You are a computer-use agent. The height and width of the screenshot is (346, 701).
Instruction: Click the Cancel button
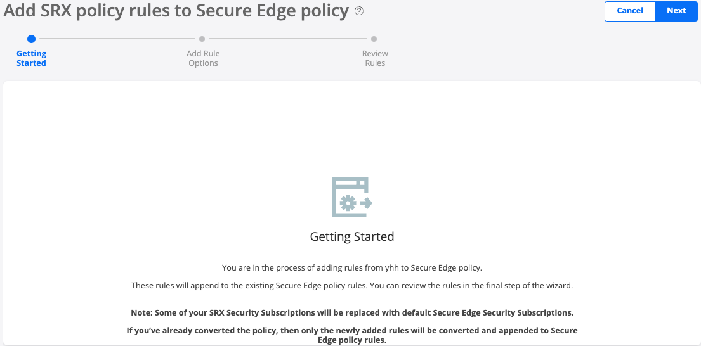click(x=629, y=11)
